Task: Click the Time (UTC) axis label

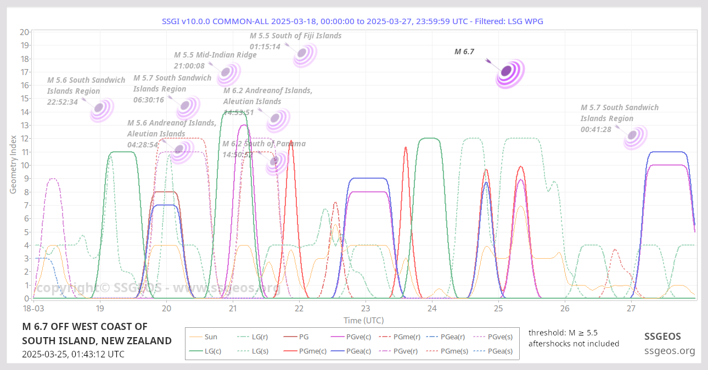Action: pyautogui.click(x=363, y=320)
